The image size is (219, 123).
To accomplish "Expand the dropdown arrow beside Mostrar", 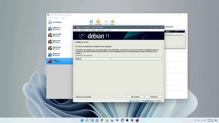I will click(116, 22).
